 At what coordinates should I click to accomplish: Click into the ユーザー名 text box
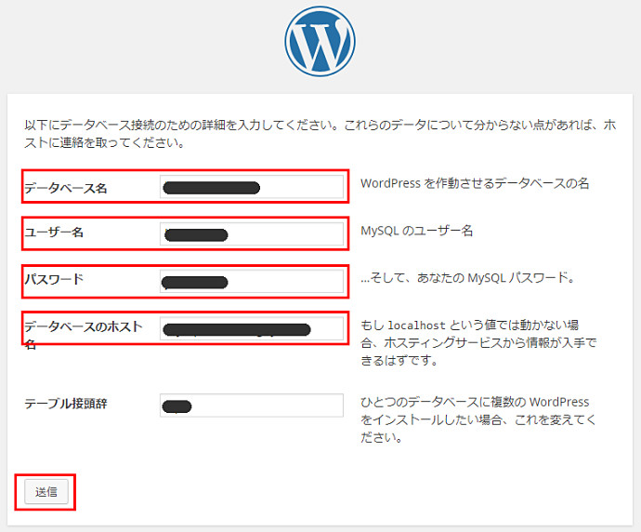click(x=251, y=233)
